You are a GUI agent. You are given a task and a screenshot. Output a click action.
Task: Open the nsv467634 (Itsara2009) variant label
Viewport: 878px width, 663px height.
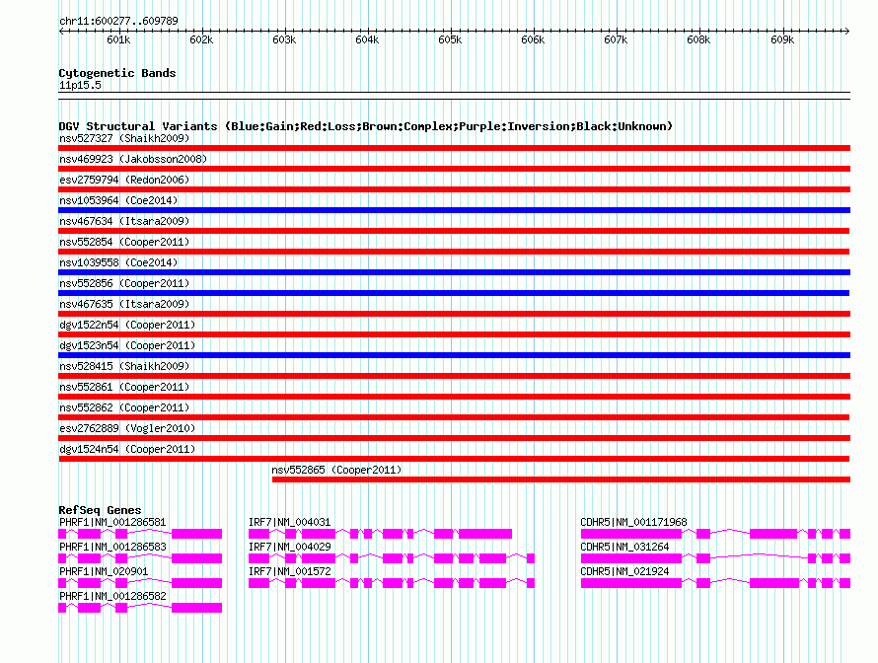coord(124,221)
